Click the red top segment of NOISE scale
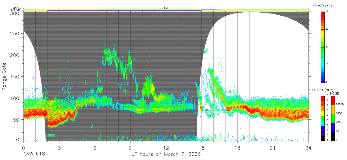 click(333, 100)
